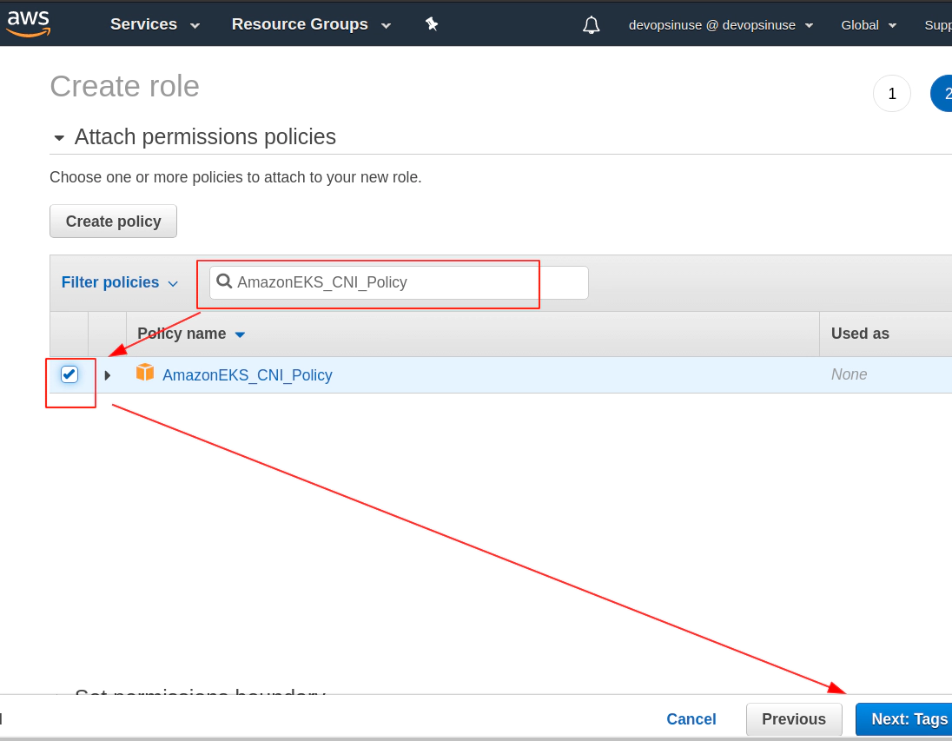The width and height of the screenshot is (952, 741).
Task: Focus the policy search input field
Action: pos(399,282)
